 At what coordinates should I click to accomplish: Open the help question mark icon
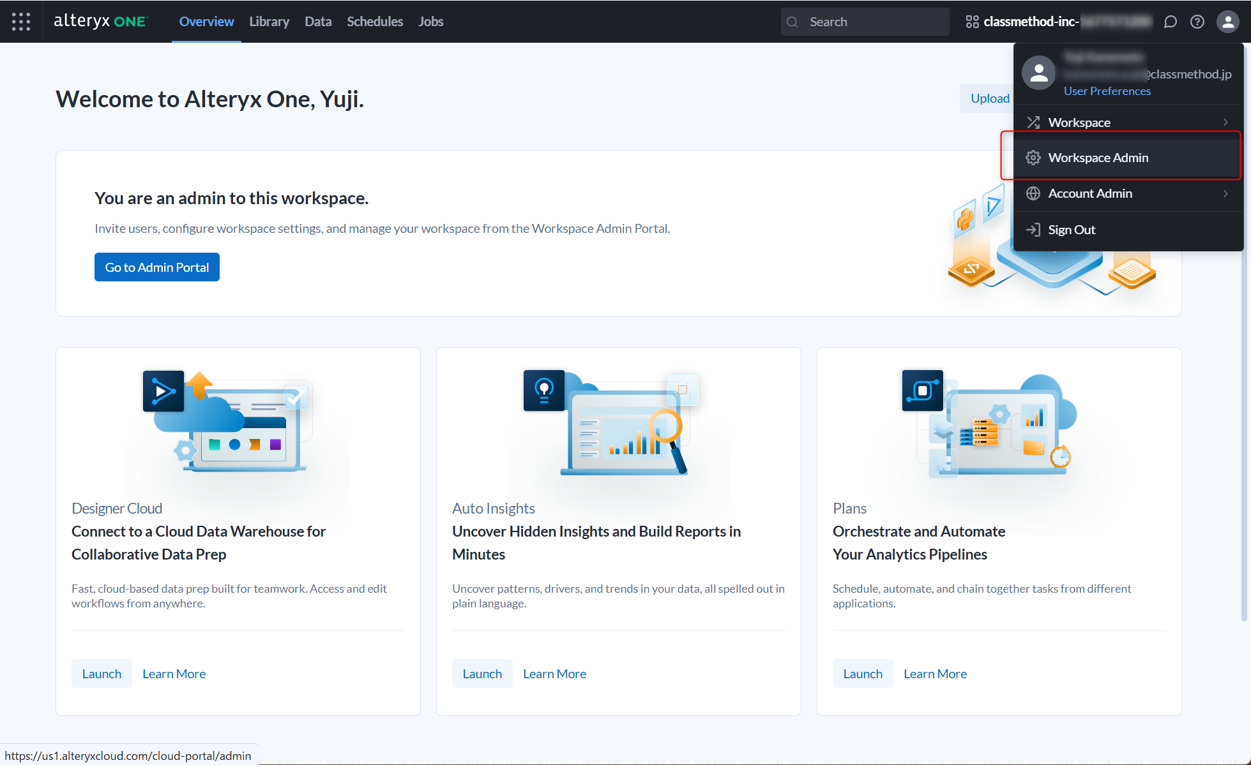coord(1197,22)
